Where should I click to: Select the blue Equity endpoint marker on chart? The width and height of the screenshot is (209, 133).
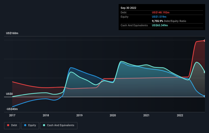(205, 96)
